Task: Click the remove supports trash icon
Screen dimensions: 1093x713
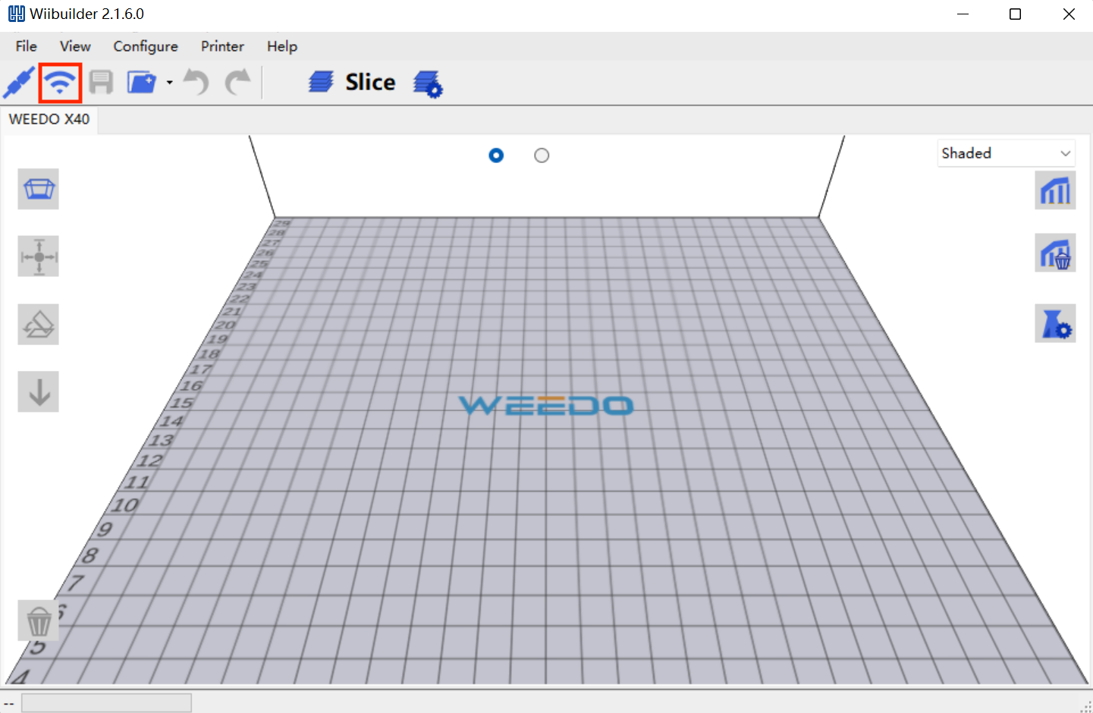Action: tap(1056, 253)
